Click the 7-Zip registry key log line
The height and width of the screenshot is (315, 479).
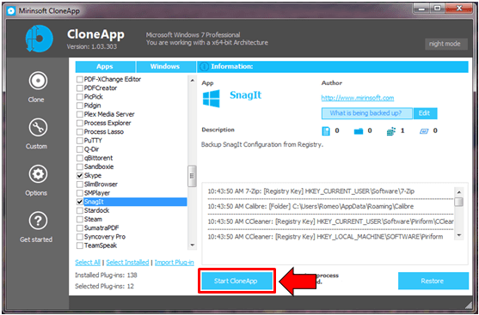311,191
